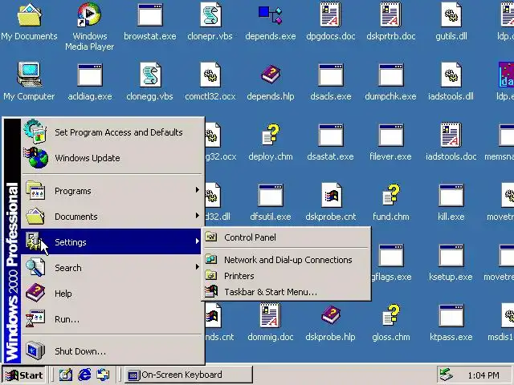The image size is (514, 385).
Task: Click Show Desktop quick launch icon
Action: (66, 375)
